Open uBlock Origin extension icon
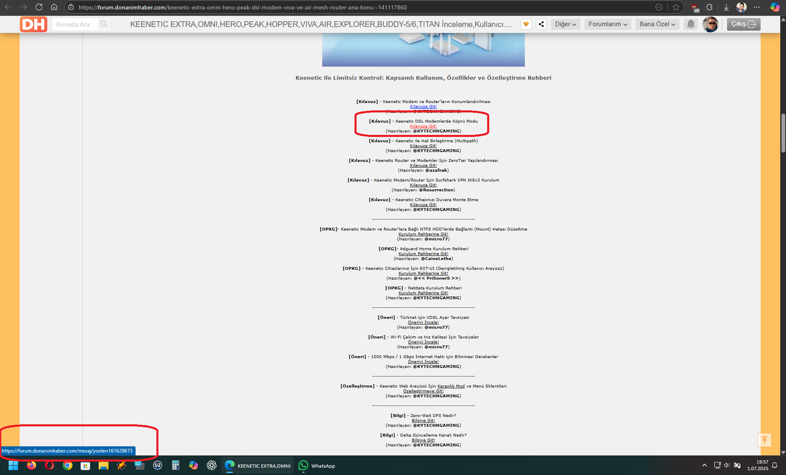The width and height of the screenshot is (786, 475). [695, 7]
